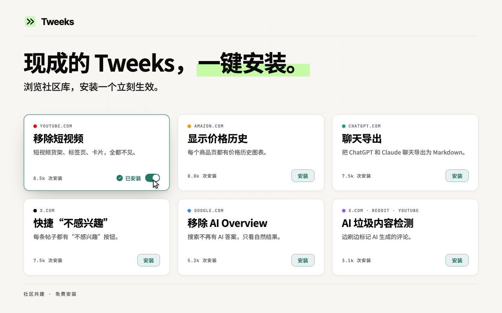This screenshot has width=502, height=313.
Task: Open the AI 垃圾内容检测 card title
Action: click(378, 223)
